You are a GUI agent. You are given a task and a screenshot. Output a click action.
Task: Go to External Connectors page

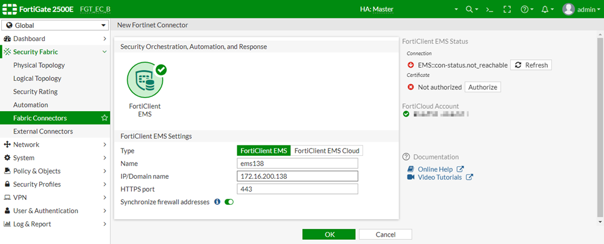[43, 131]
